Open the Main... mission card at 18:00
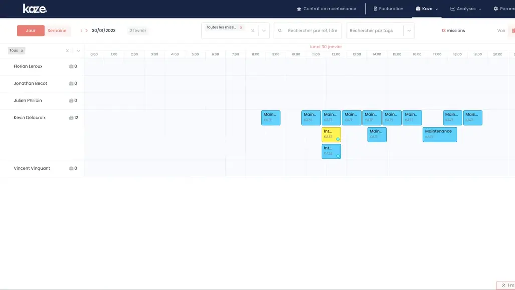 point(453,117)
